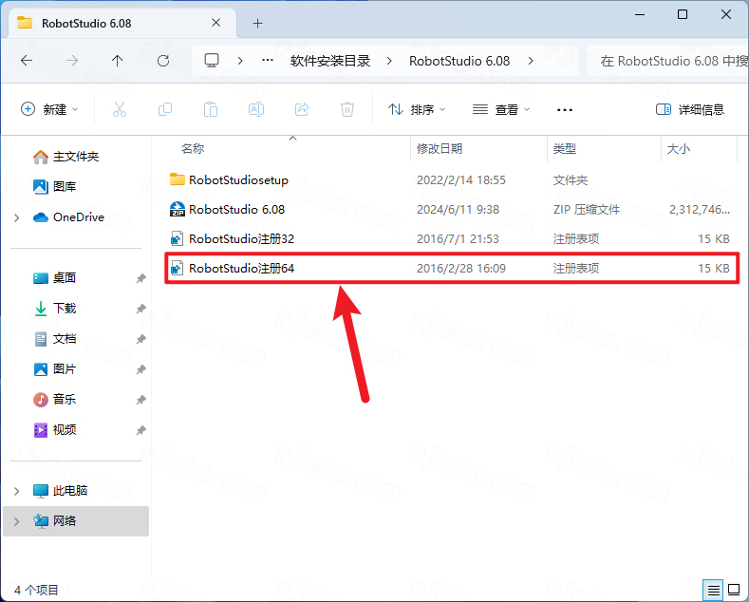Go up one folder level
This screenshot has height=602, width=749.
(x=117, y=61)
